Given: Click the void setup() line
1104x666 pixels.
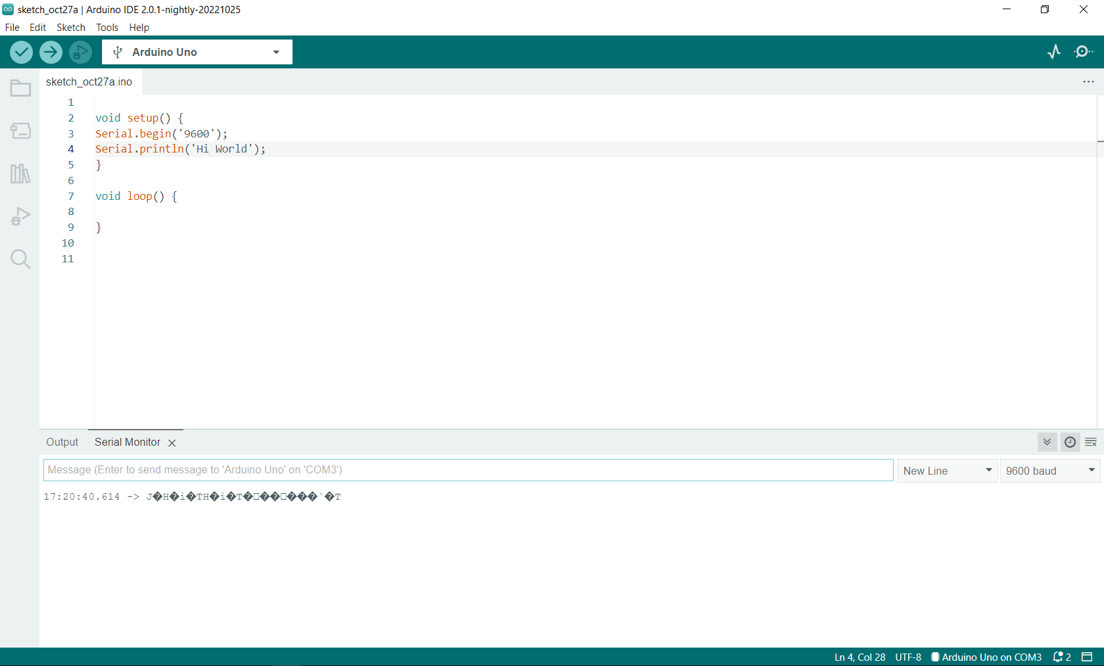Looking at the screenshot, I should [x=139, y=118].
